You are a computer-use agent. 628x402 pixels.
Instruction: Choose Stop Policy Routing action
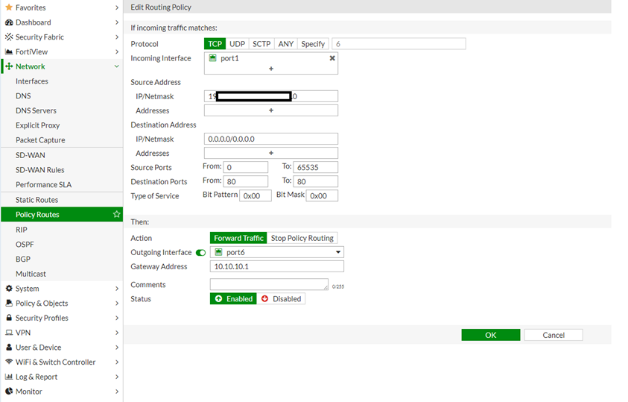point(302,238)
